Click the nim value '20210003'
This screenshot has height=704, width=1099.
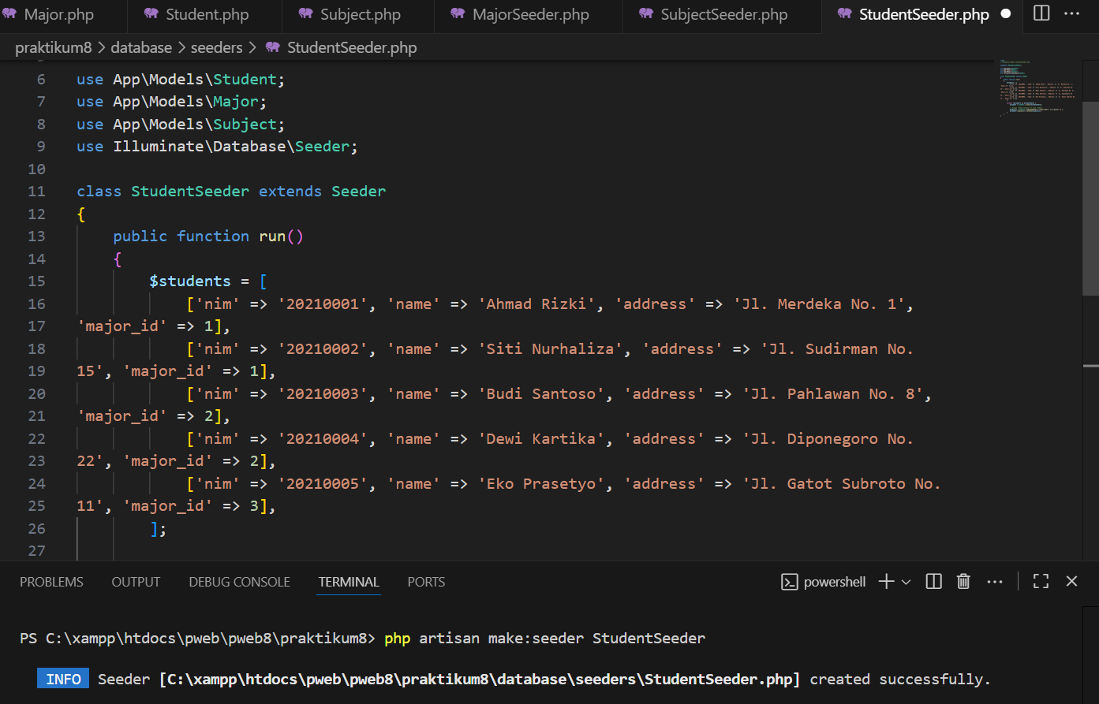[x=323, y=394]
